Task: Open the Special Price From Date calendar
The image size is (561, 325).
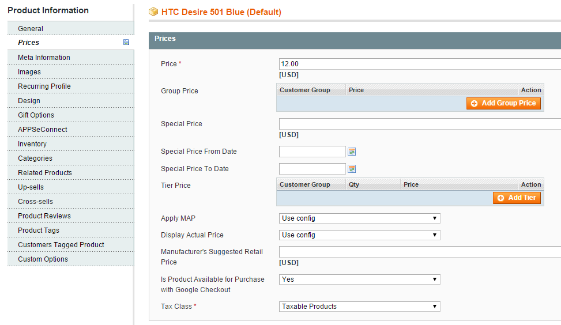Action: [352, 152]
